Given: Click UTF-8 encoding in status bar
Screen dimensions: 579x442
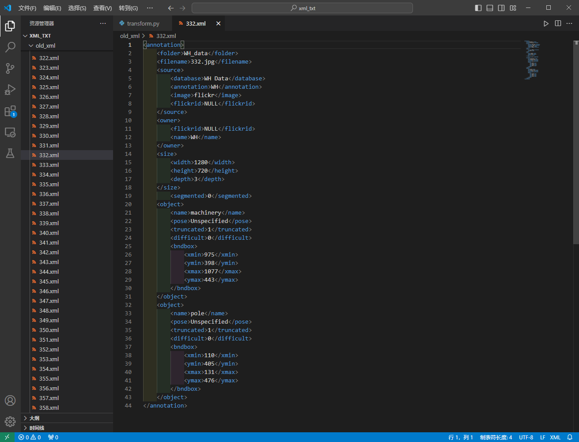Looking at the screenshot, I should pyautogui.click(x=526, y=437).
